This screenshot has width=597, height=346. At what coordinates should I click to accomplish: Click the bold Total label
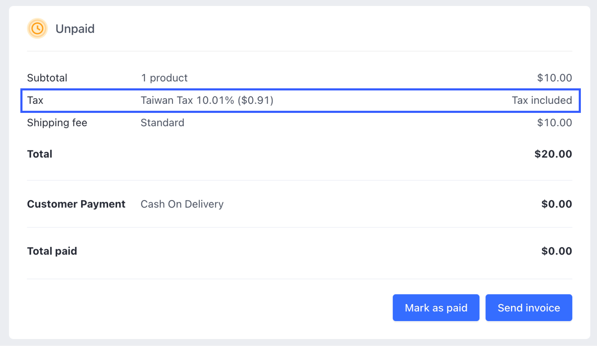tap(39, 154)
